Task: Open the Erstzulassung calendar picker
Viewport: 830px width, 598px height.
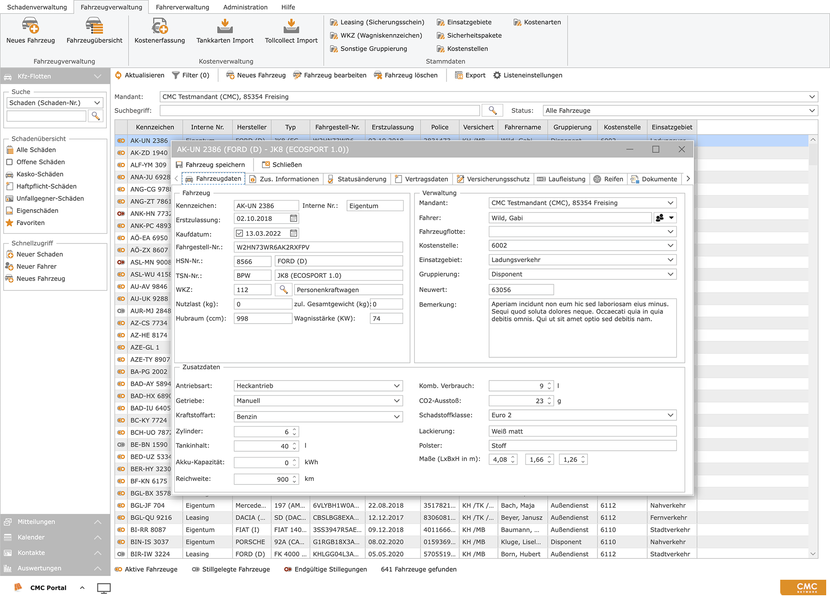Action: pyautogui.click(x=294, y=218)
